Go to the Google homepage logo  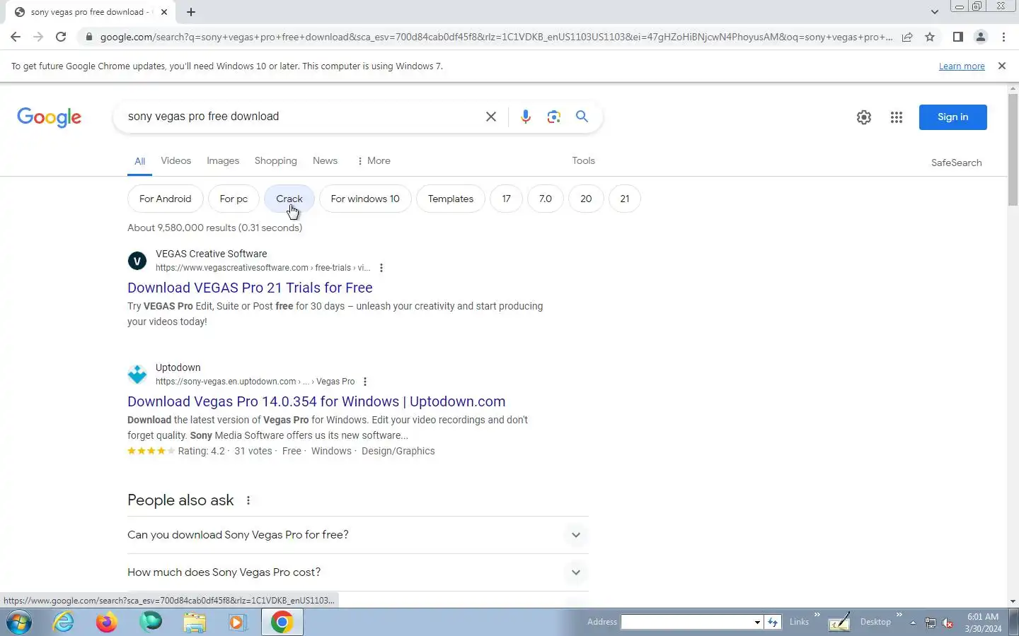click(x=49, y=117)
